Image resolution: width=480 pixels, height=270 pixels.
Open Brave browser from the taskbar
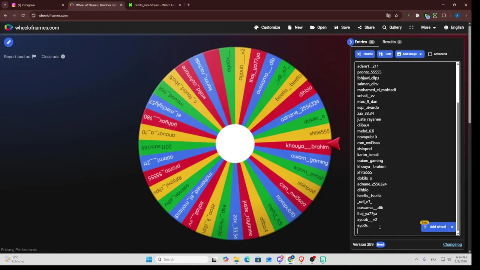(301, 259)
